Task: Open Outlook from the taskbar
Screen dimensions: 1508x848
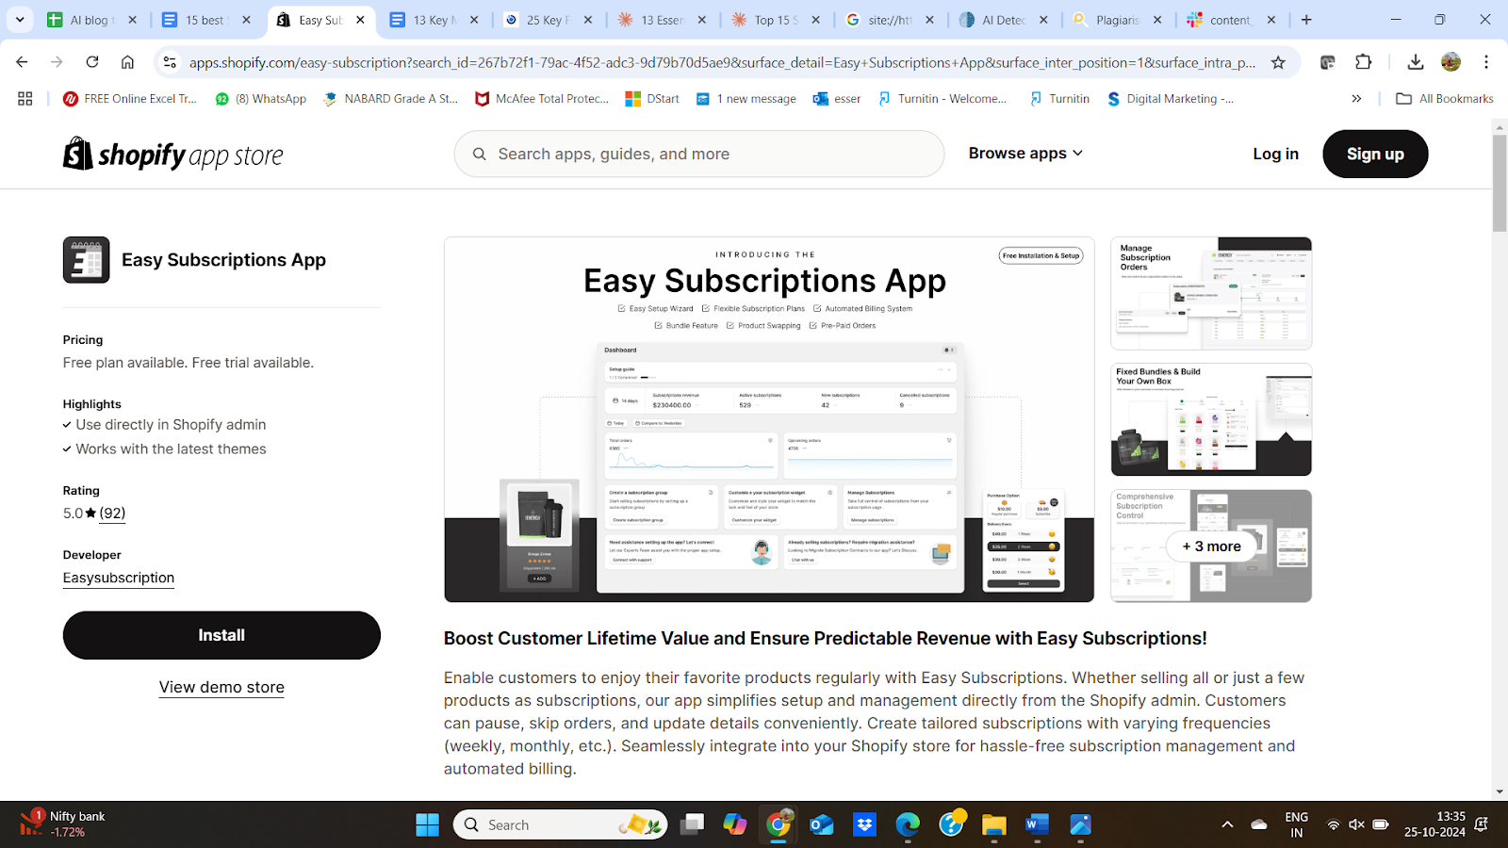Action: point(822,824)
